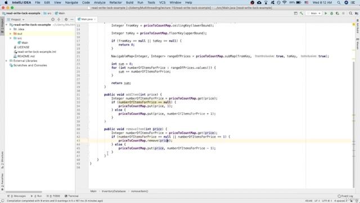The width and height of the screenshot is (360, 203).
Task: Open the TODO tool window
Action: pos(53,196)
